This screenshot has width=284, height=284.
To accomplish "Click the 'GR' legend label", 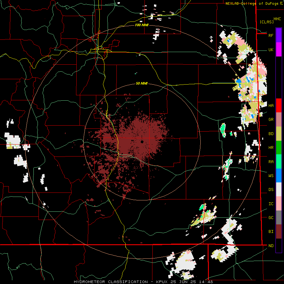I will 271,120.
